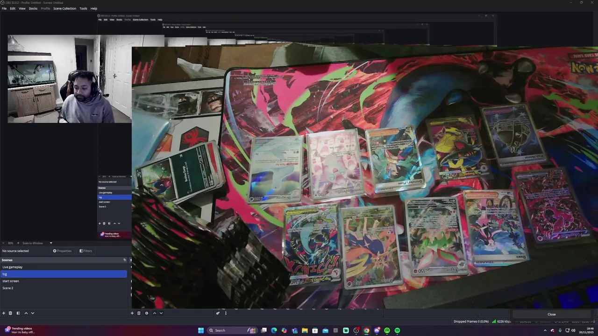Viewport: 598px width, 336px height.
Task: Open Microsoft Edge from the taskbar
Action: (x=274, y=330)
